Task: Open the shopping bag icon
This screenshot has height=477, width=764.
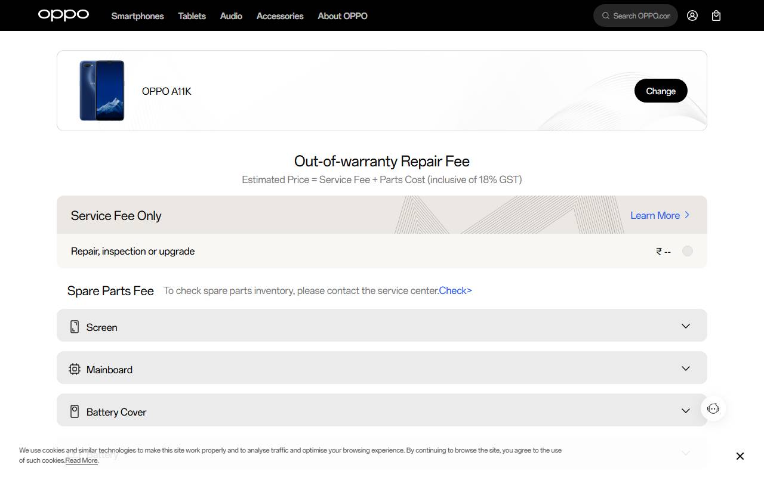Action: pos(716,16)
